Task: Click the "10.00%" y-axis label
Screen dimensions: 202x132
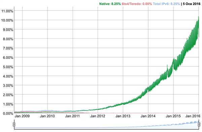Action: point(7,20)
